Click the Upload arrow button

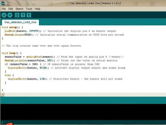pyautogui.click(x=10, y=15)
